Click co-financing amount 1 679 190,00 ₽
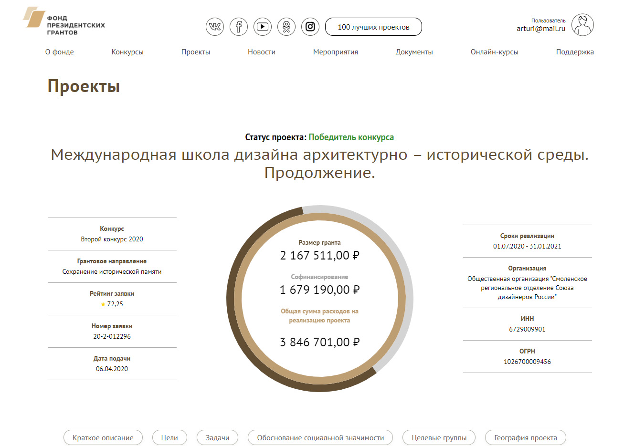Image resolution: width=624 pixels, height=446 pixels. tap(320, 290)
